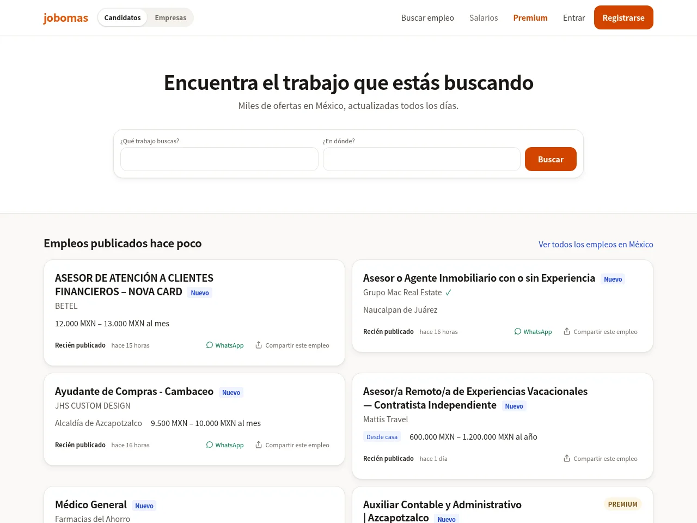The image size is (697, 523).
Task: Click 'Compartir este empleo' on the Naucalpan de Juárez card
Action: click(606, 332)
